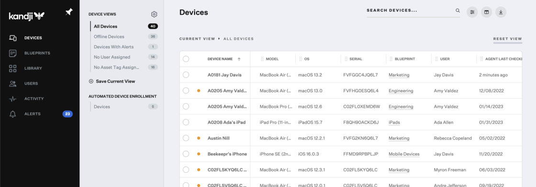The image size is (536, 187).
Task: Click the search magnifier icon
Action: [458, 10]
